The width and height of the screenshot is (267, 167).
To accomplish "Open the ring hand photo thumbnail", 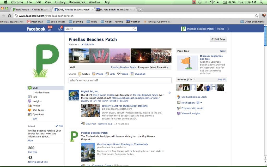I will click(99, 56).
